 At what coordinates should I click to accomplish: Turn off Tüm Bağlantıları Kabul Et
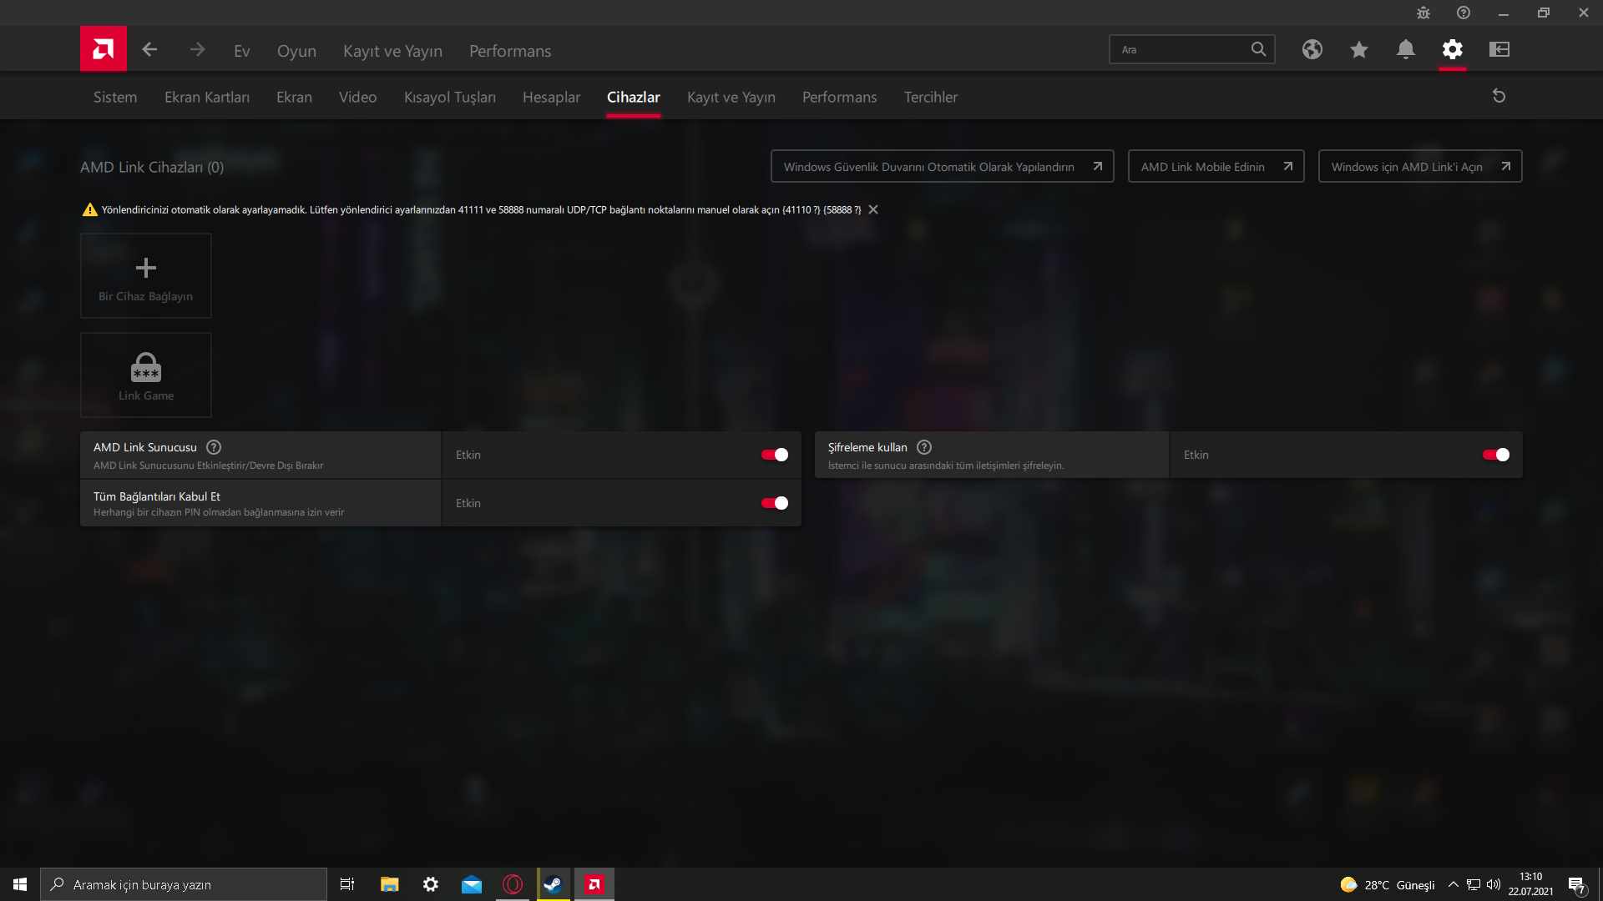coord(774,503)
